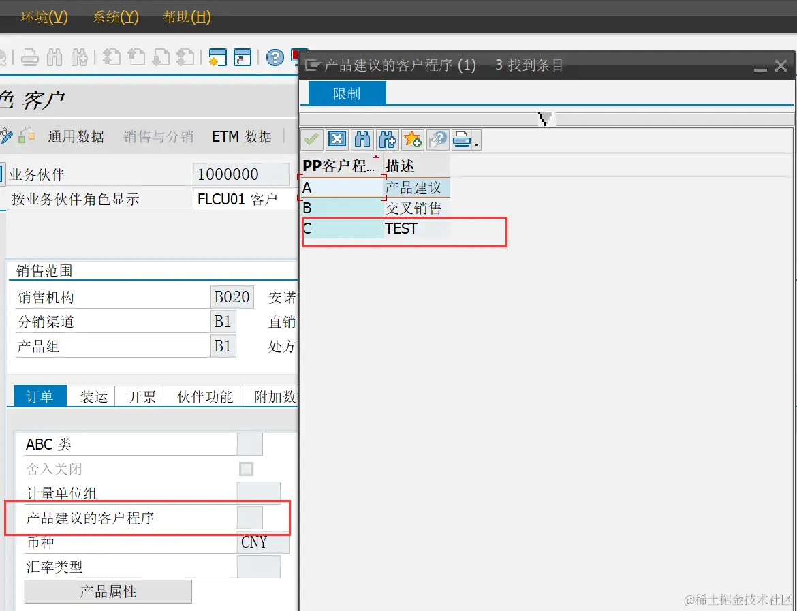Go to next page using main toolbar icon
Viewport: 797px width, 611px height.
point(161,57)
